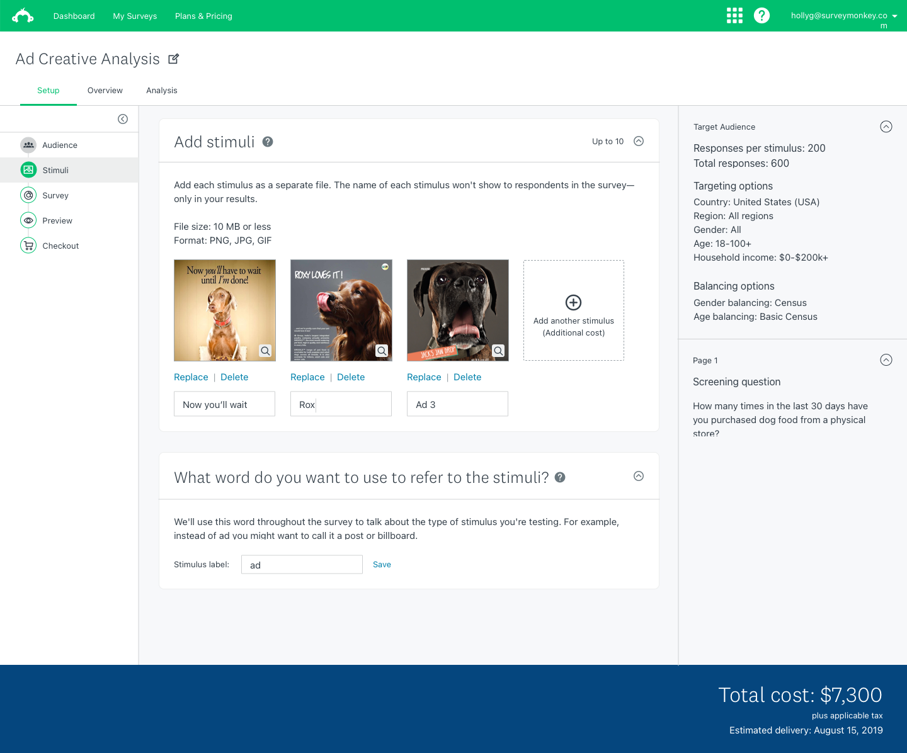Collapse the Add stimuli section
This screenshot has width=907, height=753.
(x=639, y=141)
